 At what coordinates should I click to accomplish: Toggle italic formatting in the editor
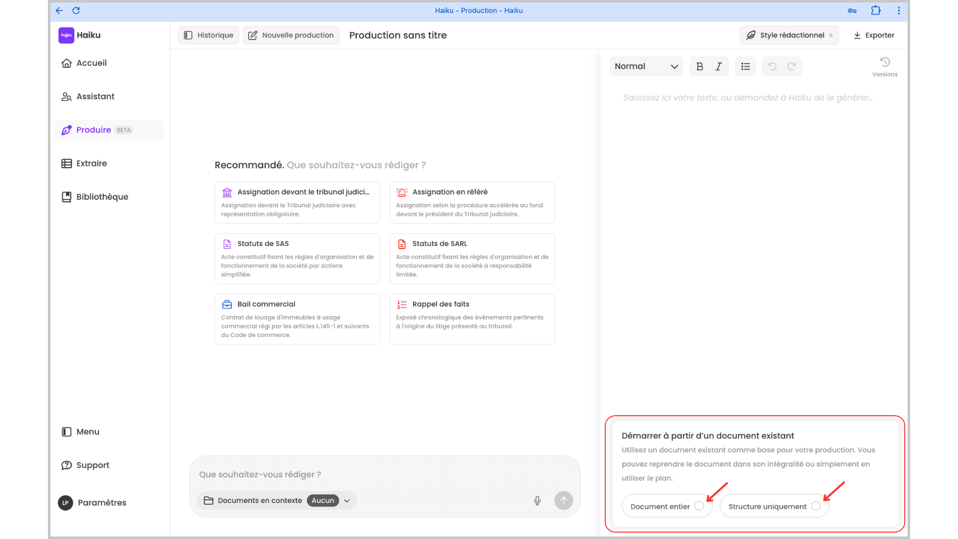[718, 66]
